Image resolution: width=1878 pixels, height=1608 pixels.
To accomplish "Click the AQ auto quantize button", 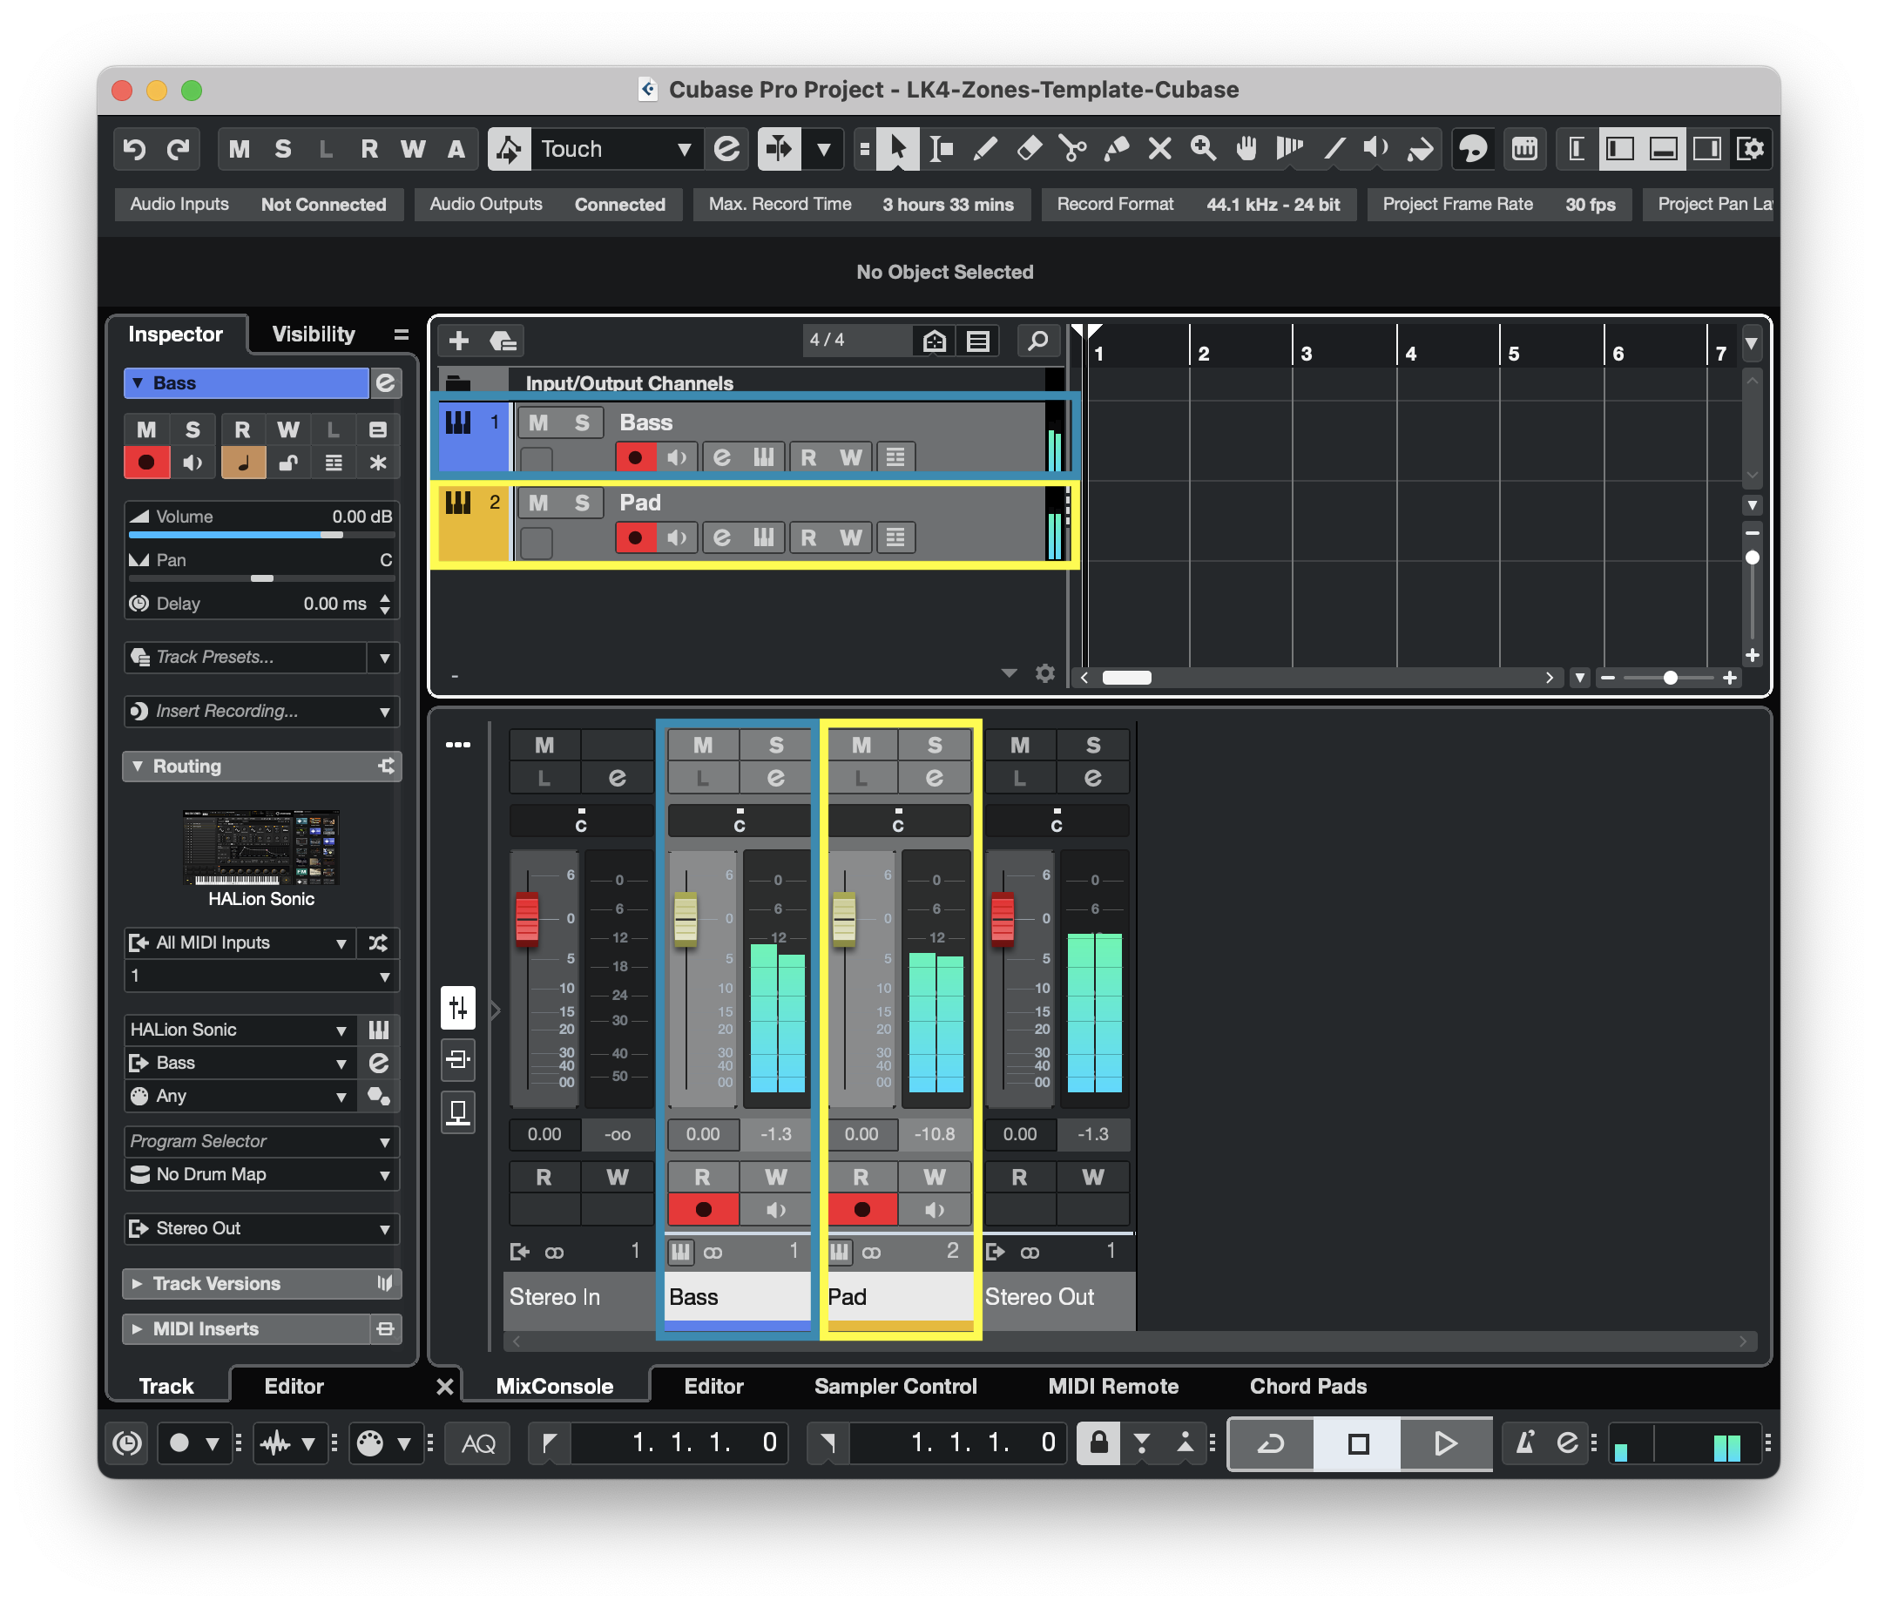I will coord(478,1443).
